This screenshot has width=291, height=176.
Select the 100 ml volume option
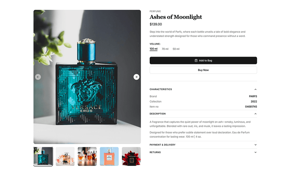click(154, 49)
